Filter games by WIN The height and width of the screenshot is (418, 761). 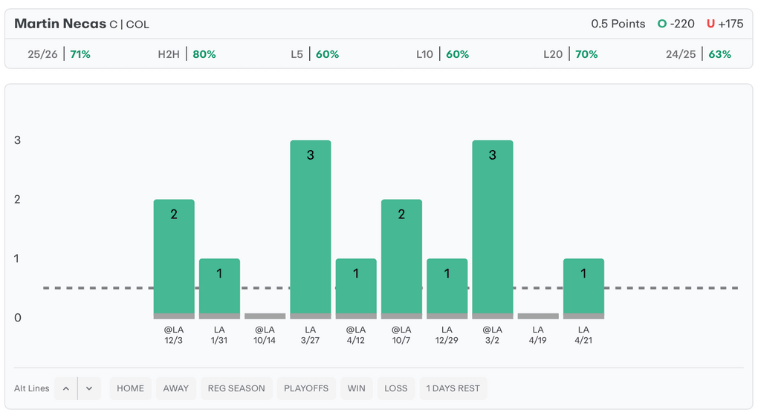(x=357, y=388)
